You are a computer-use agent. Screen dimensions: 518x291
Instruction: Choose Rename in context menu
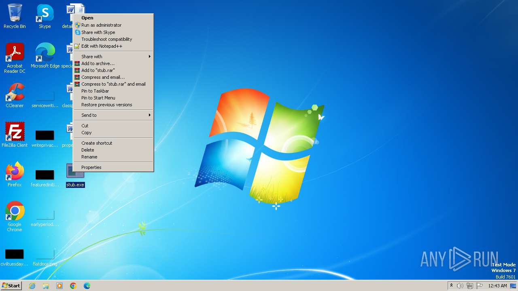[113, 157]
